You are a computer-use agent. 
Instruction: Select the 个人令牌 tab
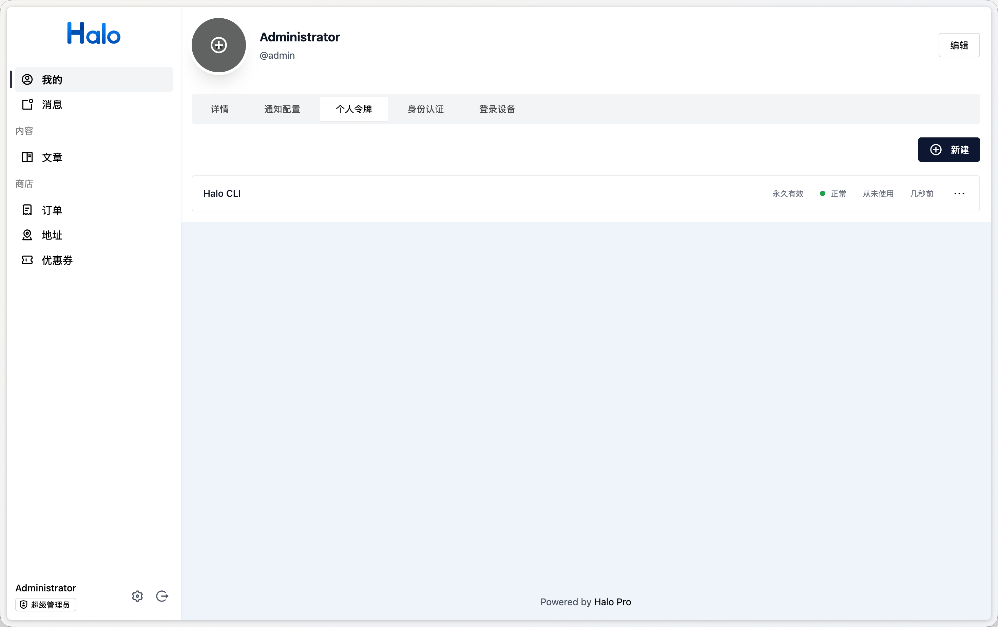354,109
